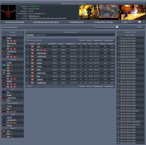Click CTF award icon next to Andre
The width and height of the screenshot is (146, 145).
[x=4, y=95]
